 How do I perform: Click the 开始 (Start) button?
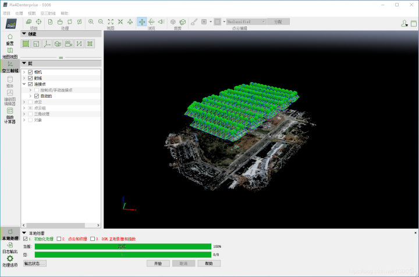coord(158,263)
